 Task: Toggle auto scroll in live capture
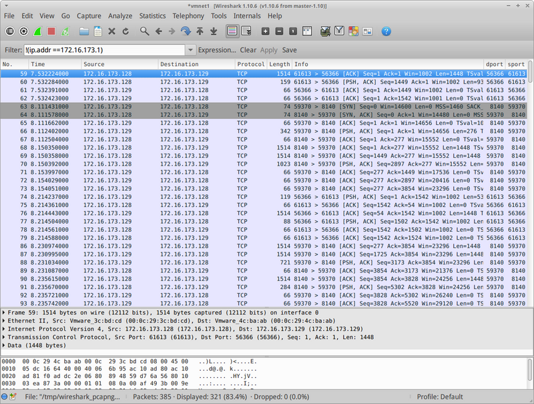pyautogui.click(x=246, y=31)
